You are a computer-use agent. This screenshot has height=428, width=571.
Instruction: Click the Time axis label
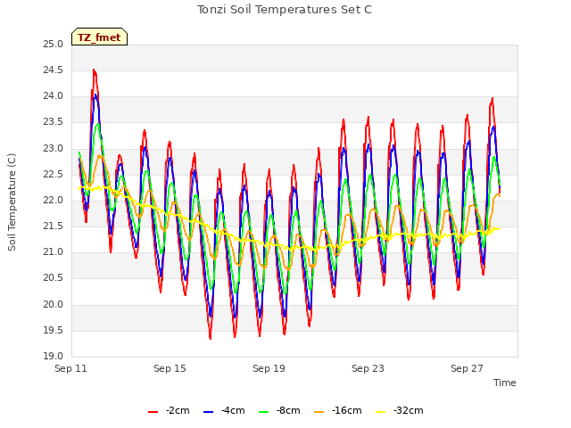click(x=505, y=383)
